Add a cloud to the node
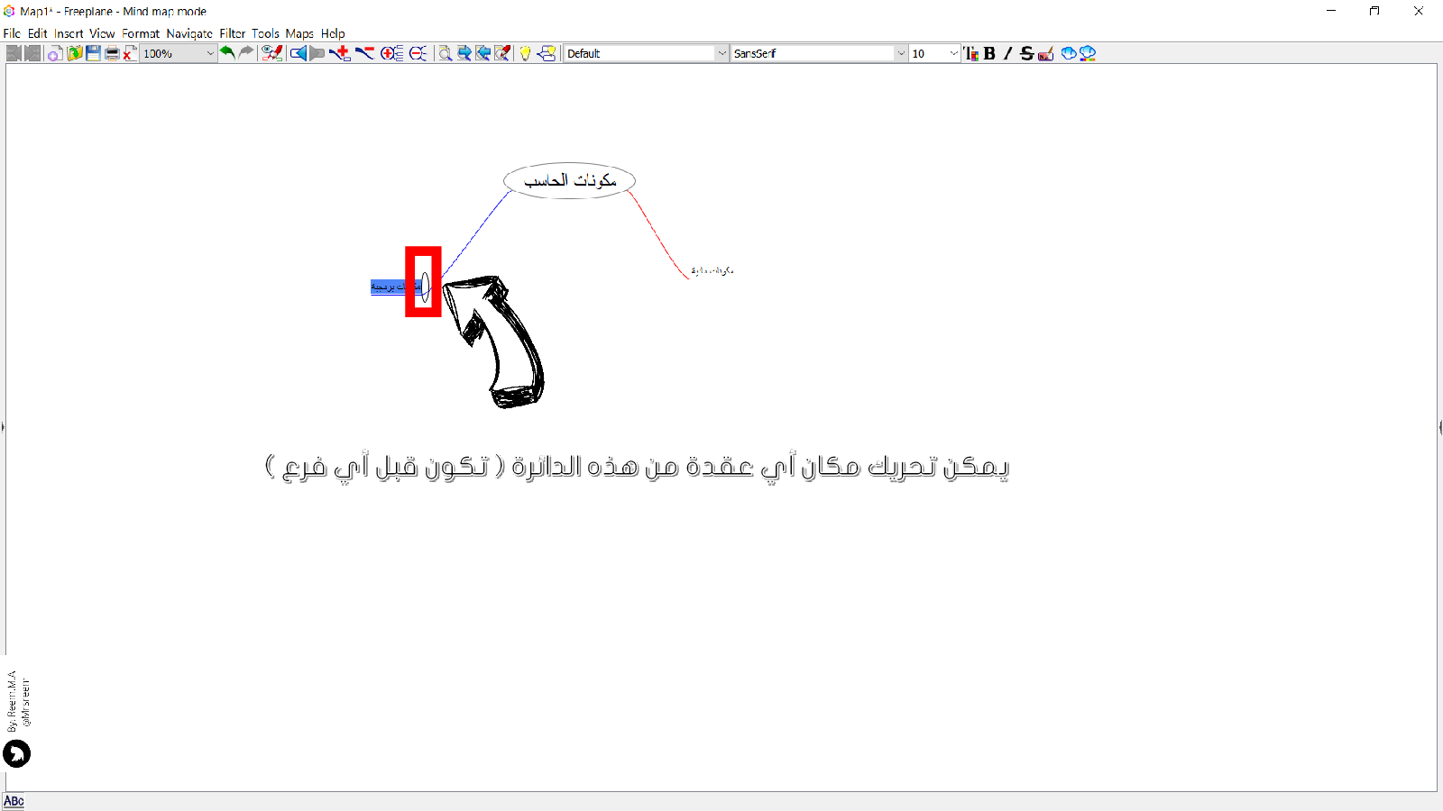Viewport: 1443px width, 811px height. pyautogui.click(x=1069, y=54)
